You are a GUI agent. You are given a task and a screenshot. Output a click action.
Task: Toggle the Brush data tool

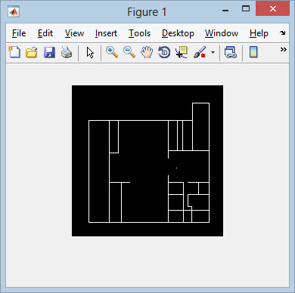point(200,52)
